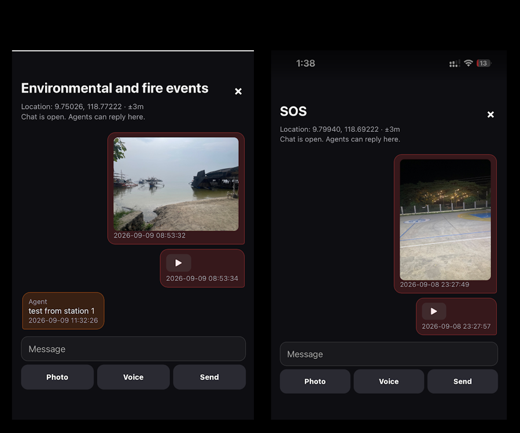
Task: Tap Voice button in fire events chat
Action: pos(133,377)
